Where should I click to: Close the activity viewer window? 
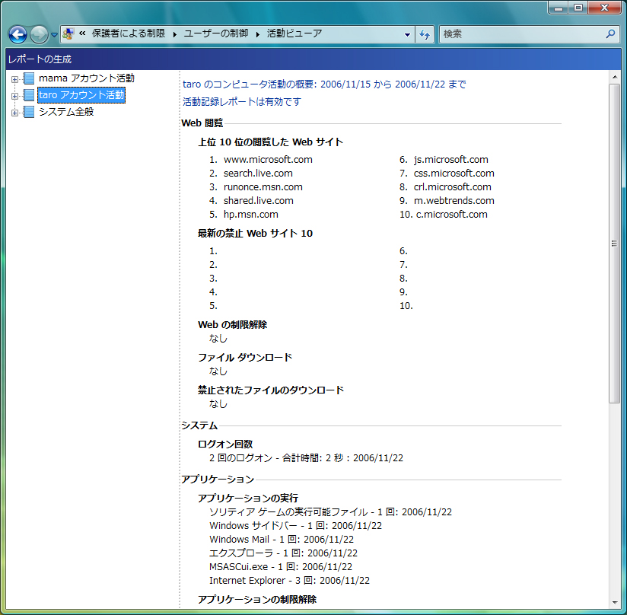tap(605, 8)
